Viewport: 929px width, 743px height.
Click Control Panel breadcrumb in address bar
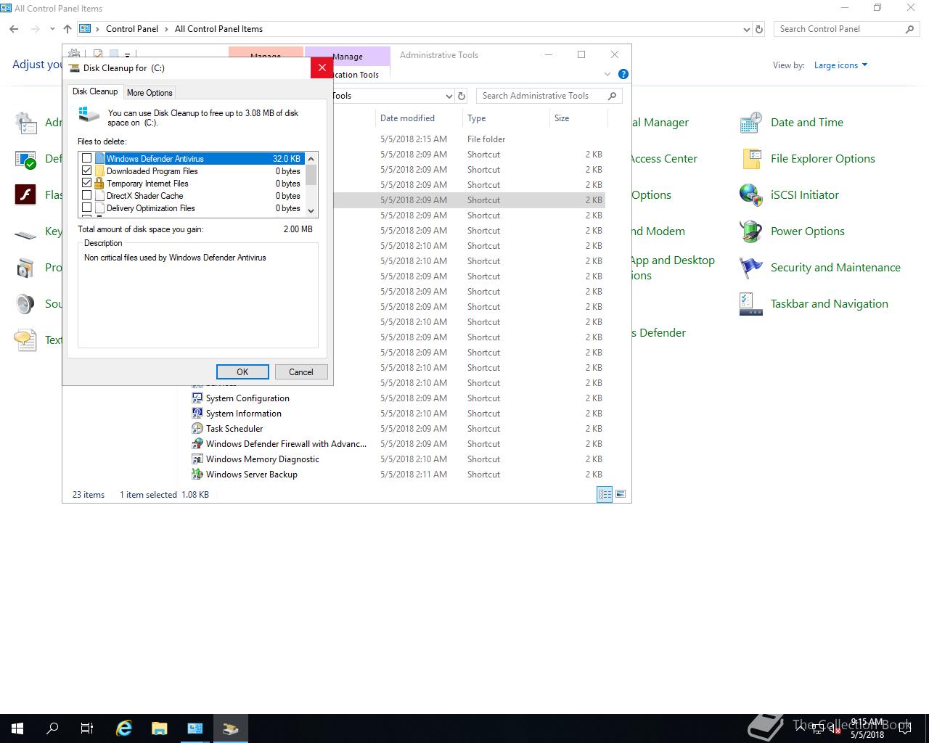click(x=132, y=29)
